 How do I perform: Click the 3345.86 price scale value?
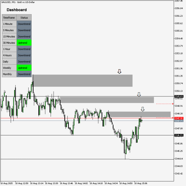179,144
